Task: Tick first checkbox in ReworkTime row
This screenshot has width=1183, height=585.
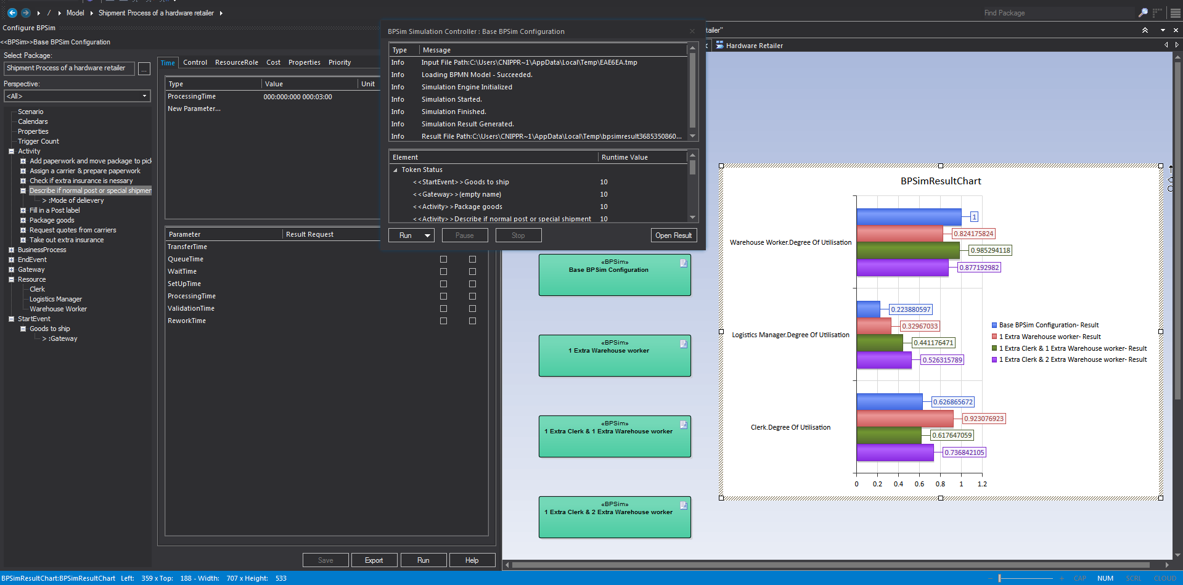Action: click(x=443, y=321)
